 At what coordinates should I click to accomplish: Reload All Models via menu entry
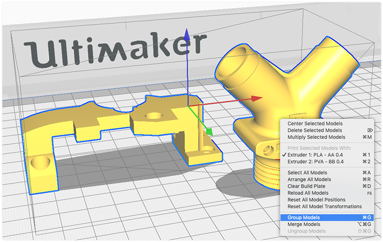pos(309,193)
